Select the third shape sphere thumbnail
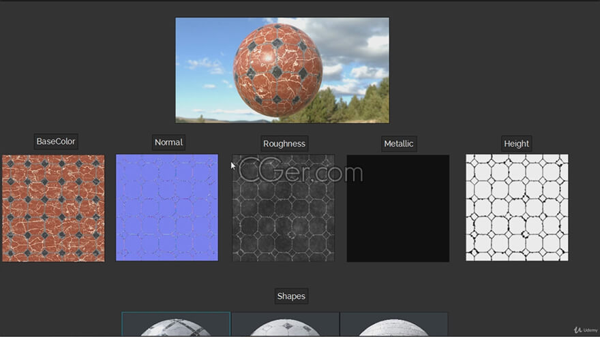 394,324
